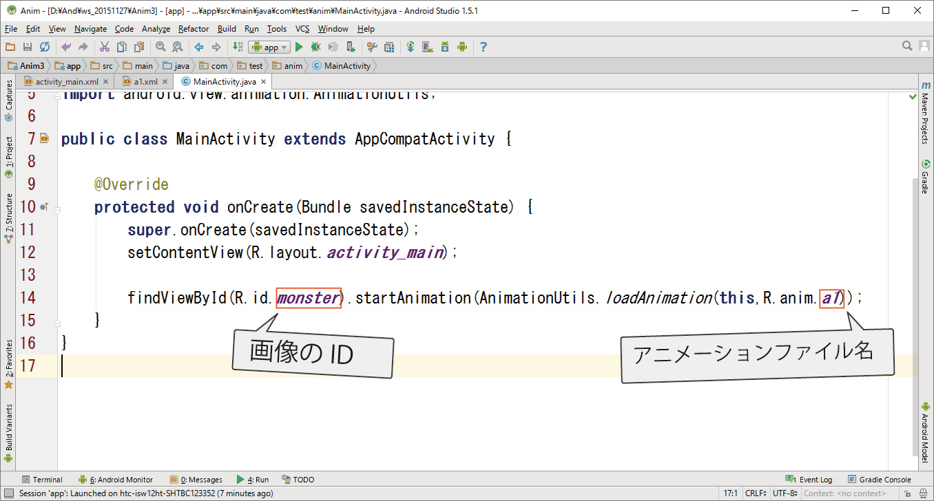Click the Save All floppy icon
The height and width of the screenshot is (501, 934).
[28, 47]
